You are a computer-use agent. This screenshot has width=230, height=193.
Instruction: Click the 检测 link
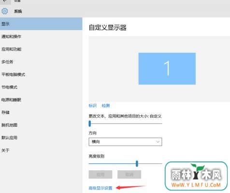106,106
